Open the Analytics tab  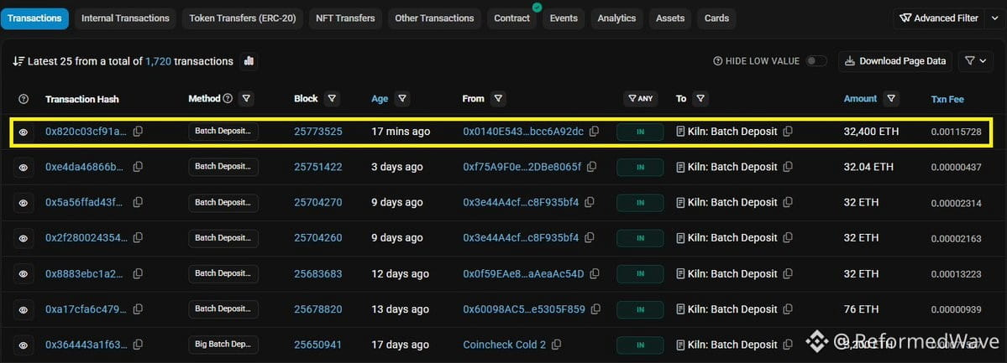pyautogui.click(x=616, y=18)
